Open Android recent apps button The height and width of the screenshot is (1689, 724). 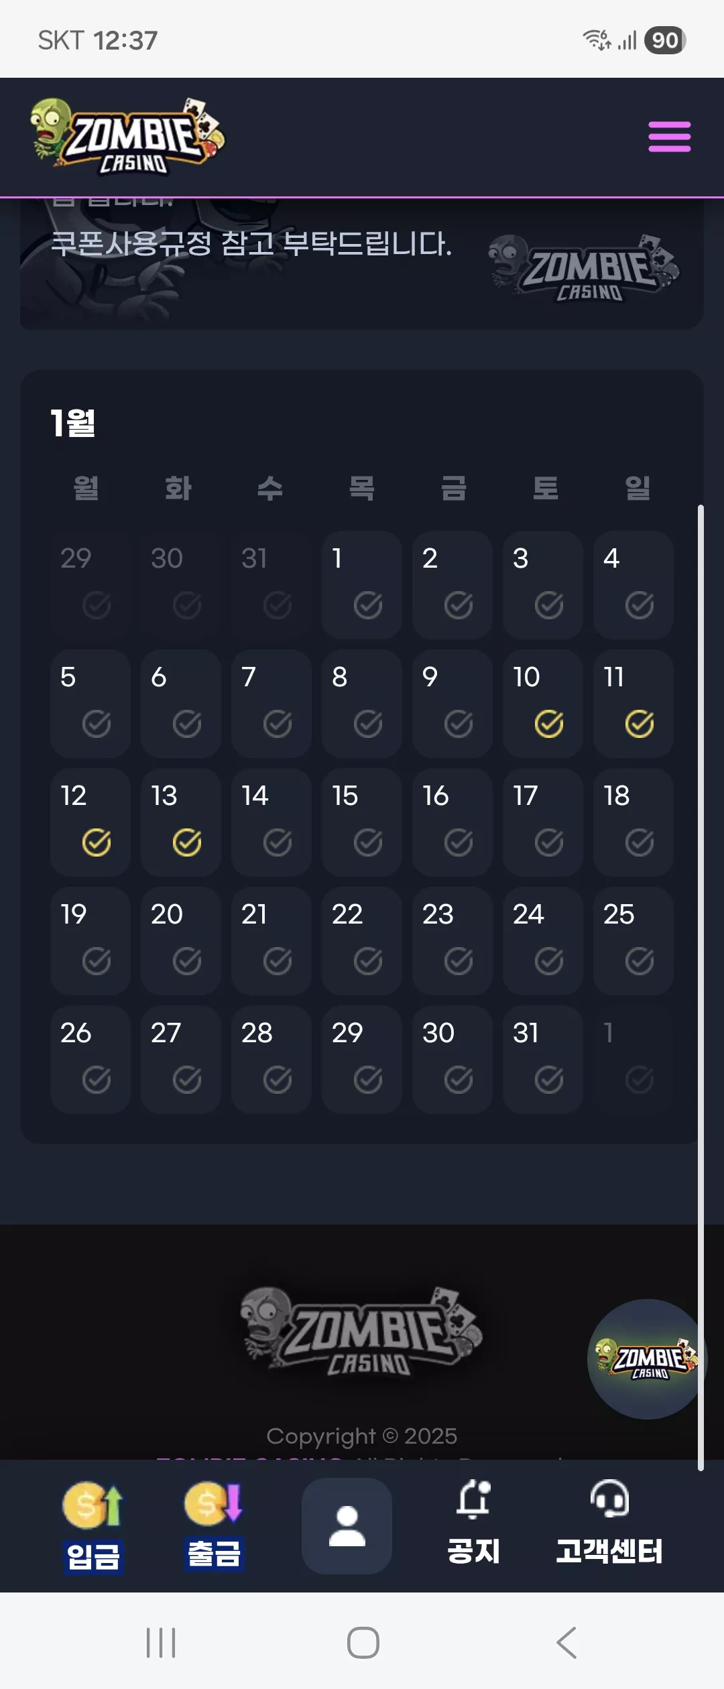[161, 1642]
